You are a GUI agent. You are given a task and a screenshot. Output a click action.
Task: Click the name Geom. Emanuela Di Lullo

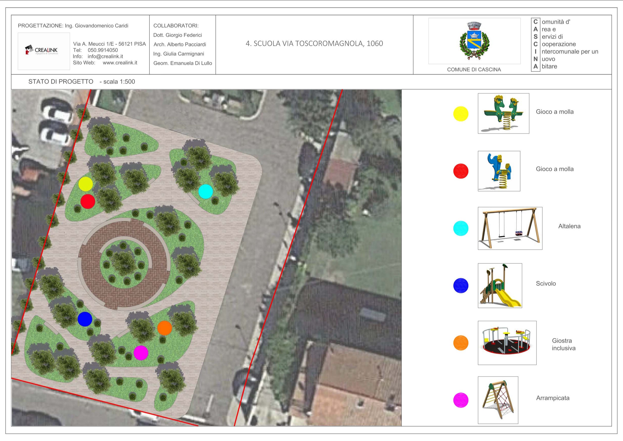[183, 63]
